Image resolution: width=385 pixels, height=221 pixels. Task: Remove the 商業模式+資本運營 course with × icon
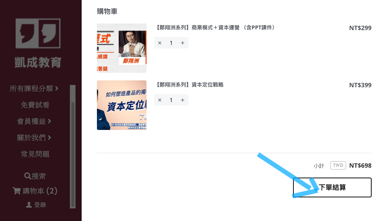[x=160, y=43]
